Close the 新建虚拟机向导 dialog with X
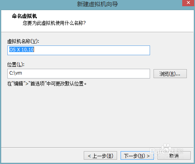 point(188,3)
